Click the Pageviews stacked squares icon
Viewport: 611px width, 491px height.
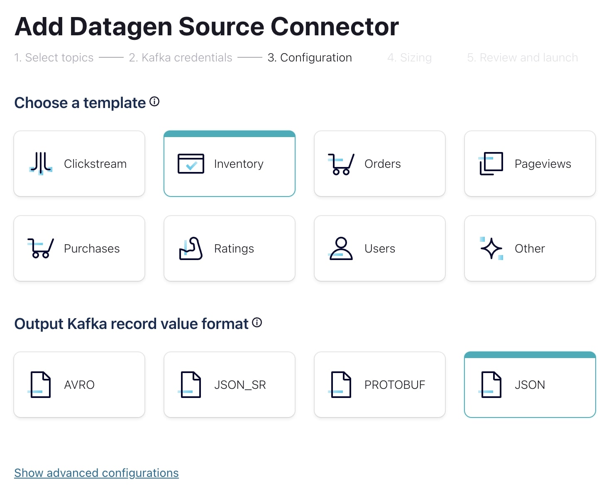tap(491, 164)
